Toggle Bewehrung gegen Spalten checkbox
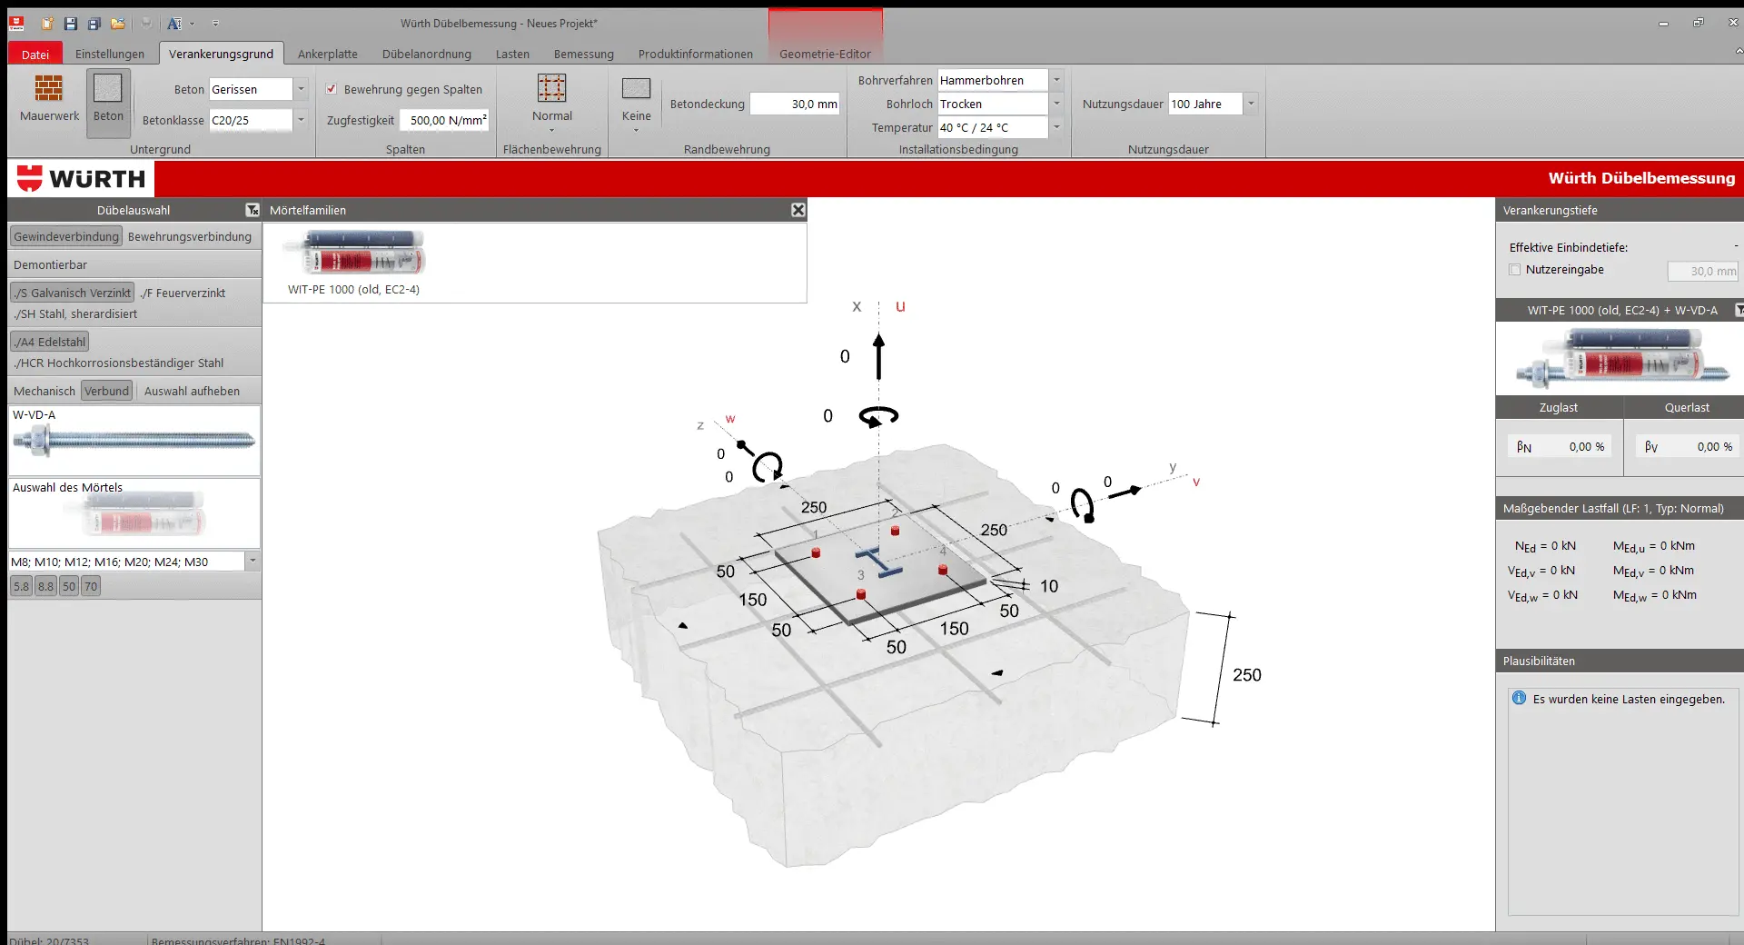This screenshot has height=945, width=1744. [x=332, y=89]
